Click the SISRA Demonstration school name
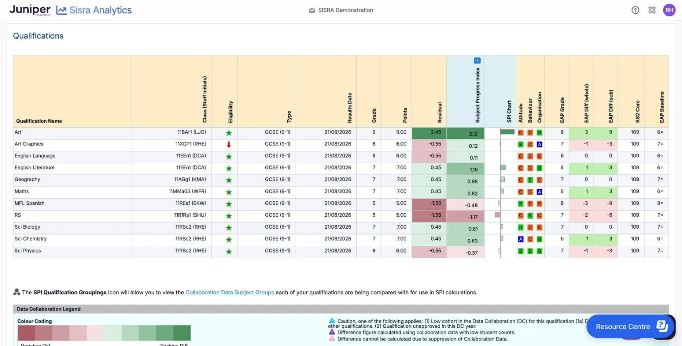This screenshot has width=682, height=346. (345, 10)
